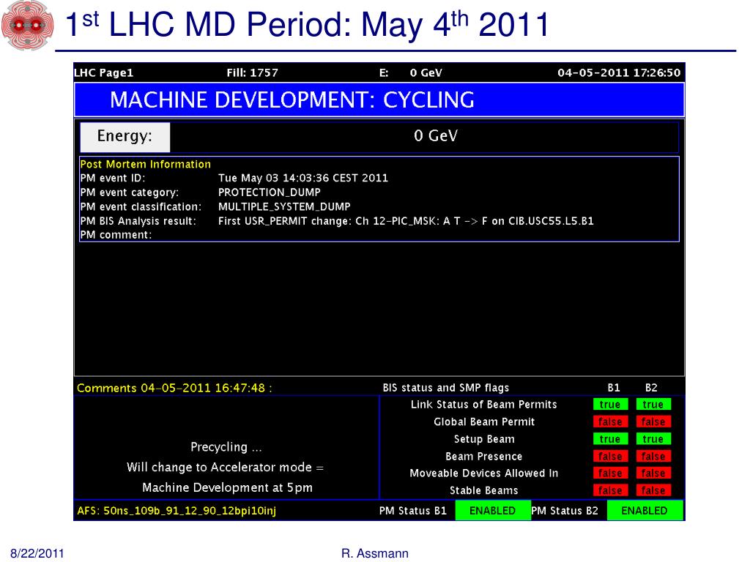Click the "PM Status B1" label

click(x=413, y=511)
